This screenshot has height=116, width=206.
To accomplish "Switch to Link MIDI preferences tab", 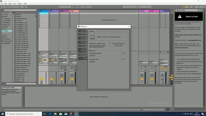I will [82, 38].
